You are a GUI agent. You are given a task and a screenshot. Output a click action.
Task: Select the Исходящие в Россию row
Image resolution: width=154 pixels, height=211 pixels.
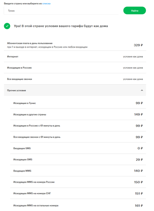point(75,68)
